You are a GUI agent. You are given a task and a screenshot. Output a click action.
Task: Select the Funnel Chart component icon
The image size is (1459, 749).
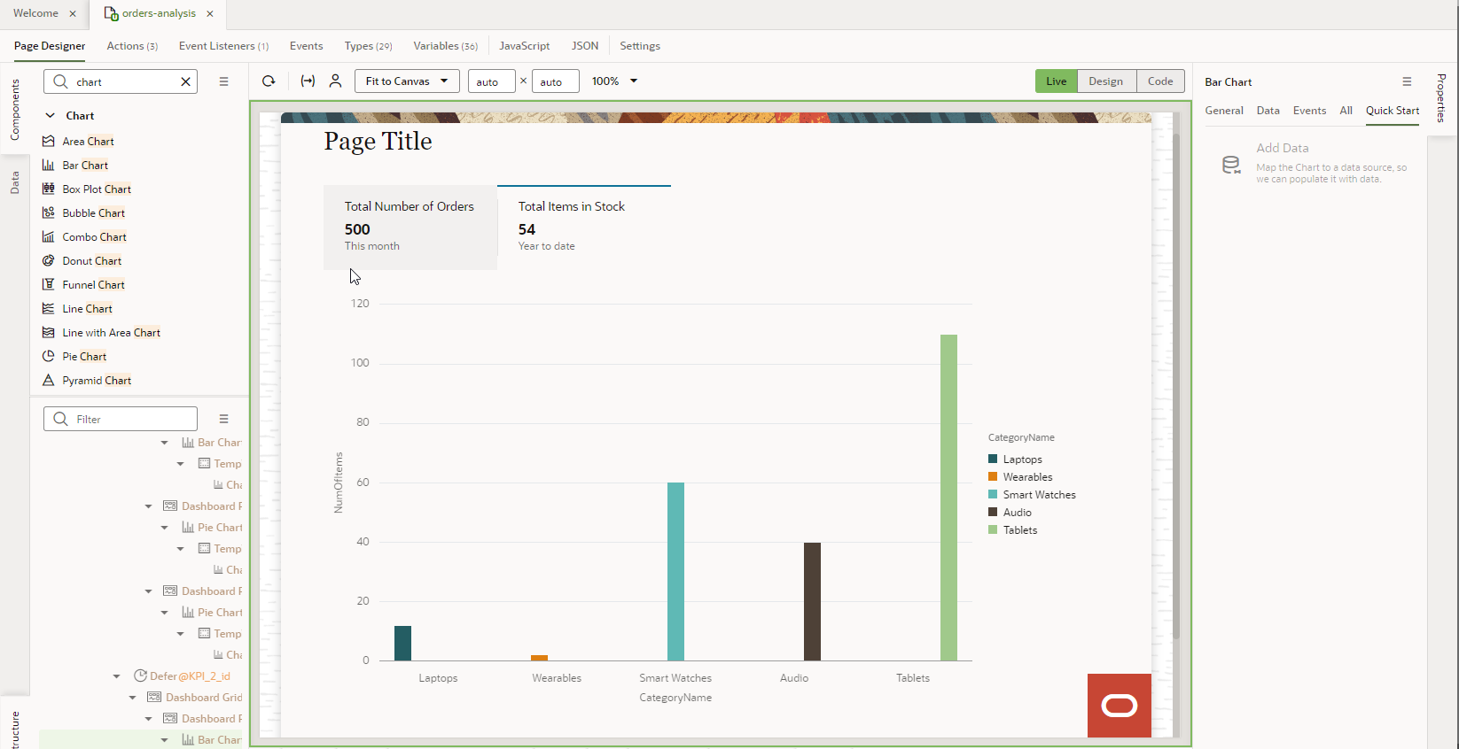click(x=49, y=284)
